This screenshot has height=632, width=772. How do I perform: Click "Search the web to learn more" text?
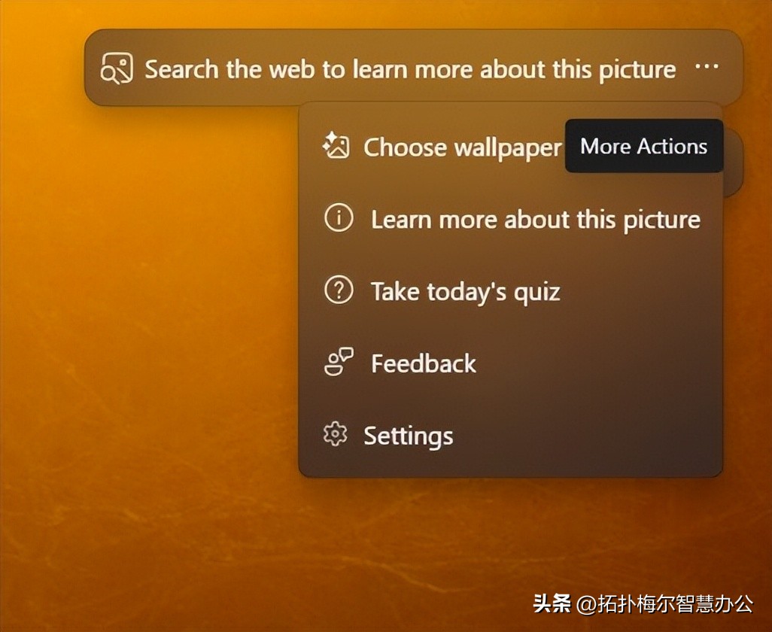(409, 69)
